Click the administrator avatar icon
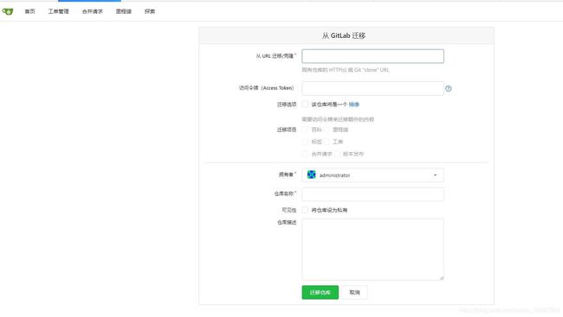This screenshot has width=563, height=317. [311, 174]
